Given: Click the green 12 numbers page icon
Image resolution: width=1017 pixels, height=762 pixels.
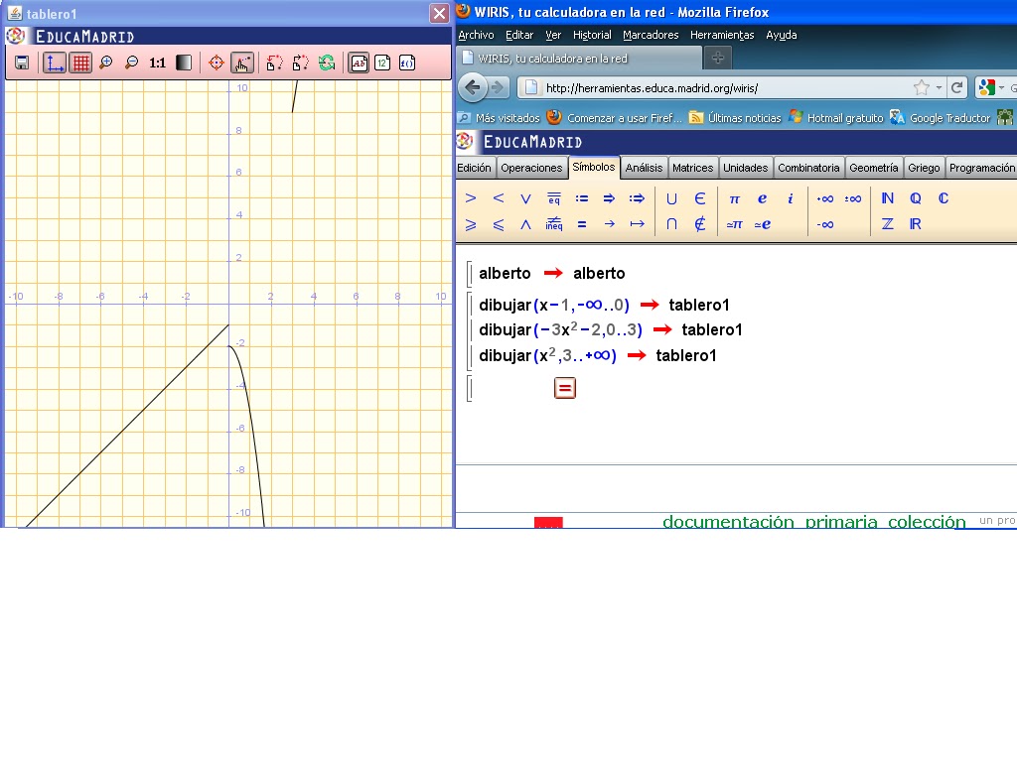Looking at the screenshot, I should click(x=382, y=63).
